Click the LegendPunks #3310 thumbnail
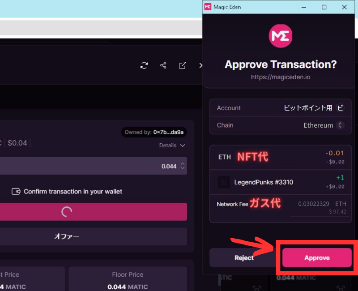Image resolution: width=358 pixels, height=291 pixels. coord(224,182)
